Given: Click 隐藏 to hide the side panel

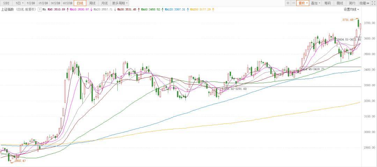Looking at the screenshot, I should 364,3.
